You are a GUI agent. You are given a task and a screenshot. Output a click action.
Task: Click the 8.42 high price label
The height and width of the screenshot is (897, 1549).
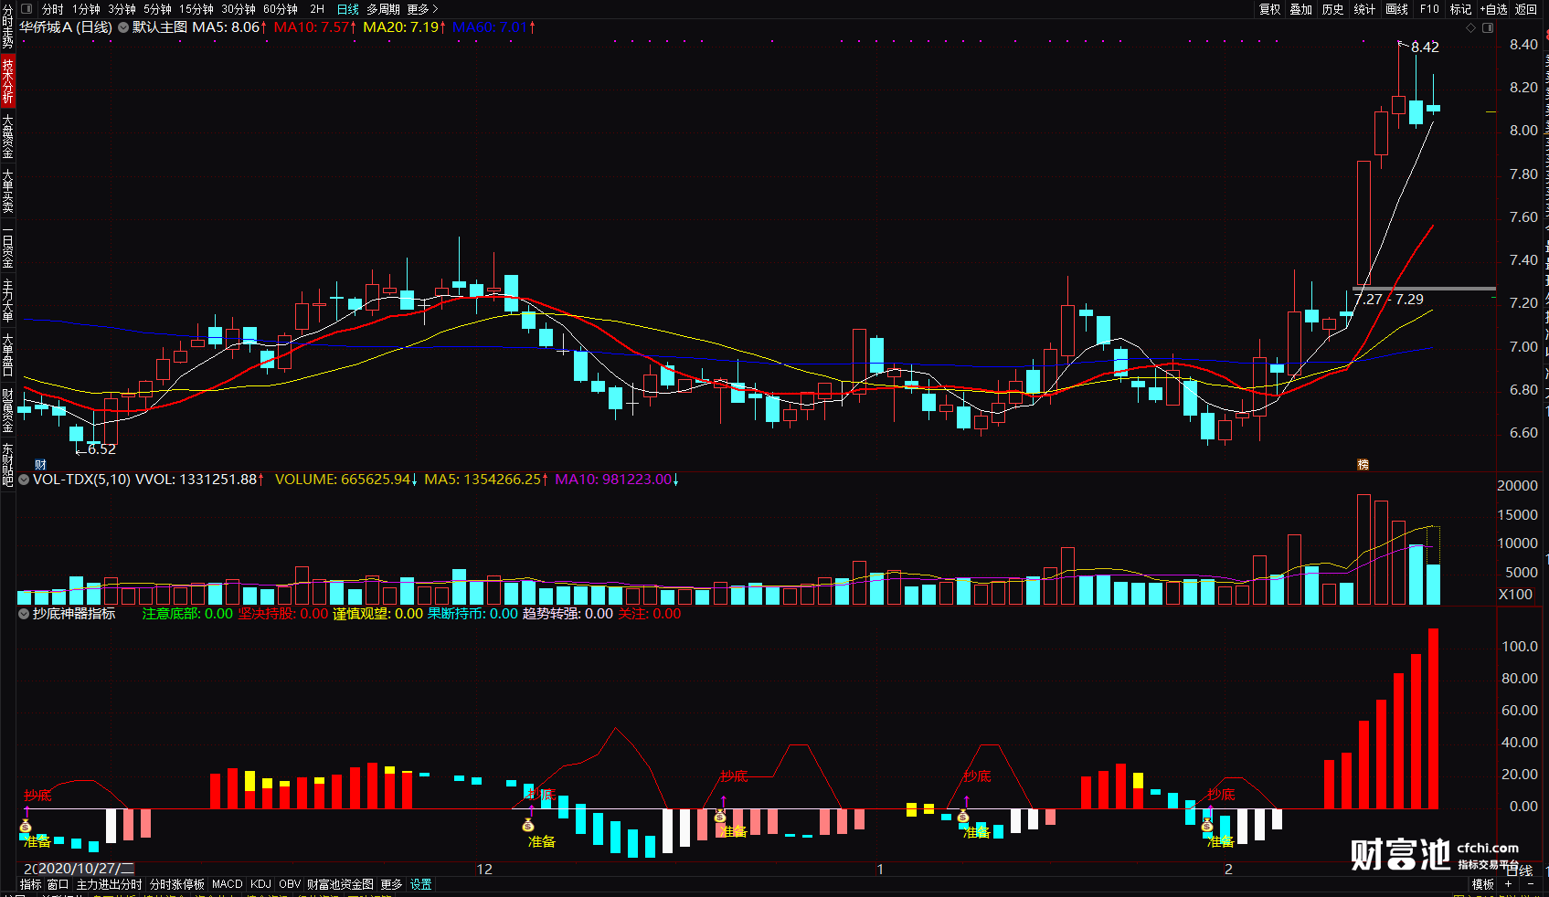(1425, 47)
